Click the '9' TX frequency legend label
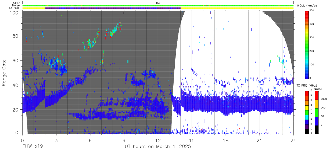Screen dimensions: 330x152 [x=311, y=133]
